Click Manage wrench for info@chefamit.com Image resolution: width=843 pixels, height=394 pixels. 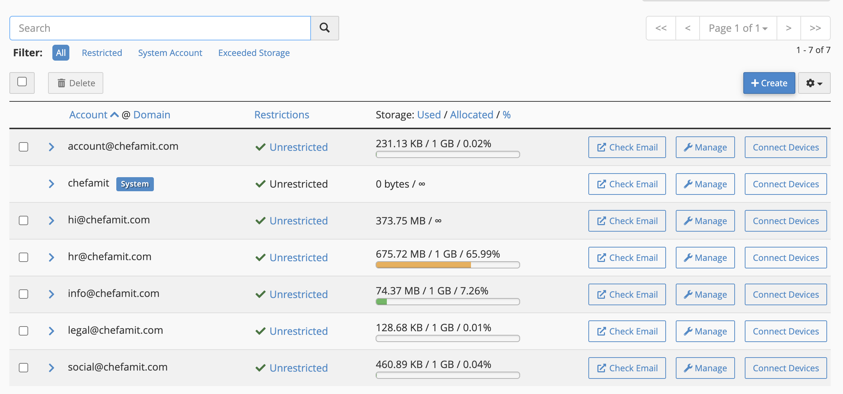coord(705,294)
